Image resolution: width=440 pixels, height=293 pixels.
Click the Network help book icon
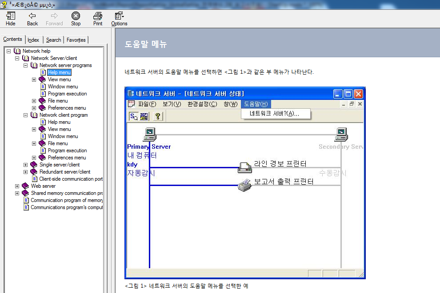(17, 51)
